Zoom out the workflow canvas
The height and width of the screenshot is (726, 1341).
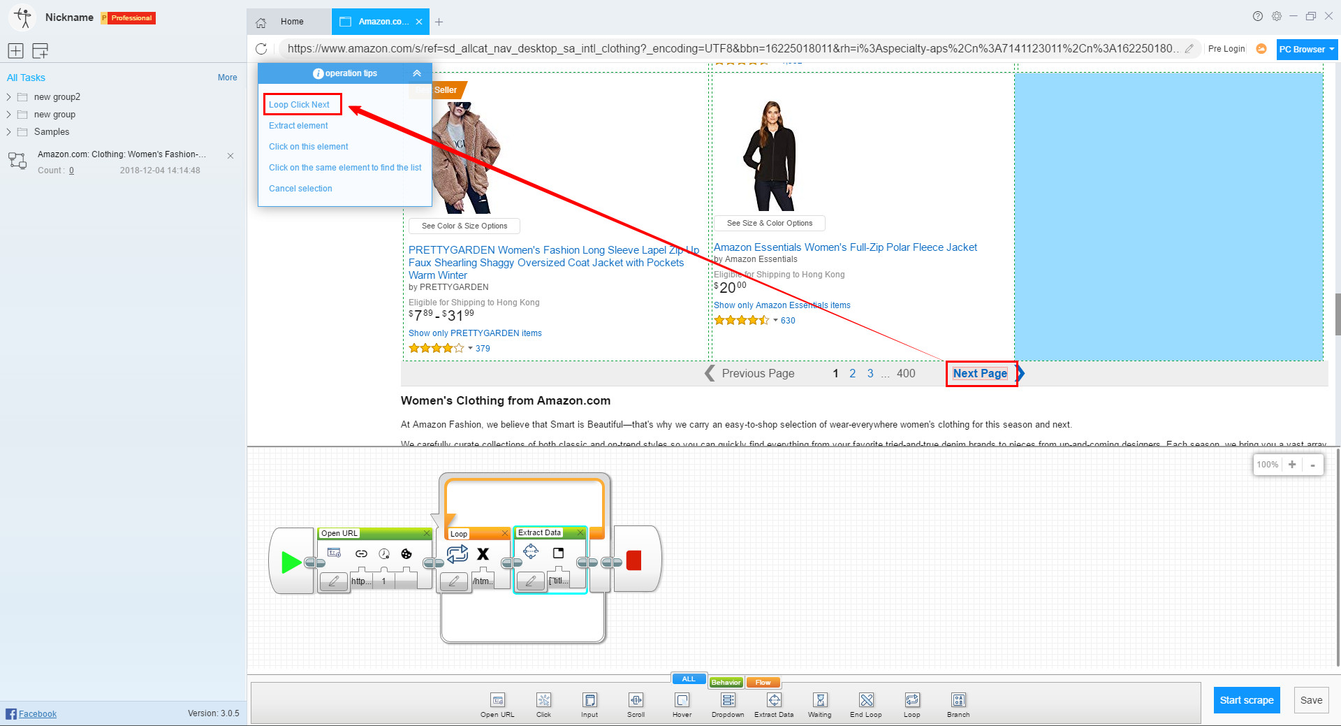point(1312,465)
